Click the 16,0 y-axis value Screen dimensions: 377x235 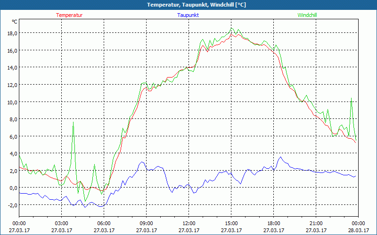[12, 50]
